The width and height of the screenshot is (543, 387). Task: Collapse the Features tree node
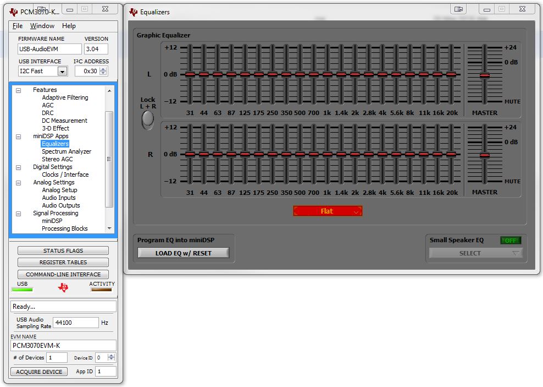[x=19, y=90]
